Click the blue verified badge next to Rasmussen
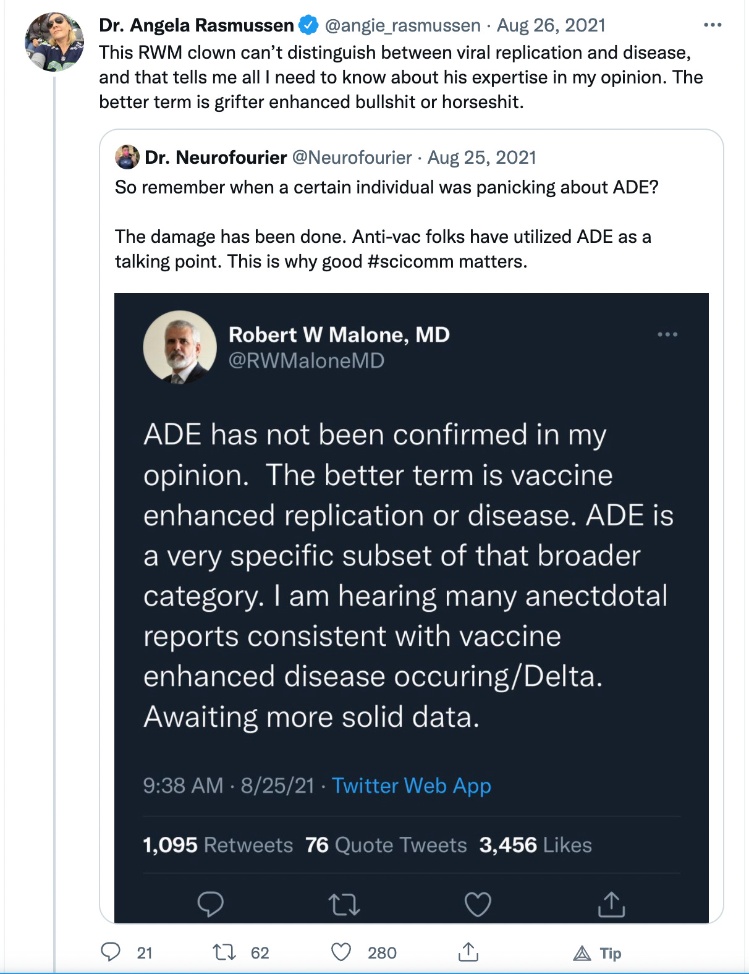This screenshot has width=749, height=974. 308,25
